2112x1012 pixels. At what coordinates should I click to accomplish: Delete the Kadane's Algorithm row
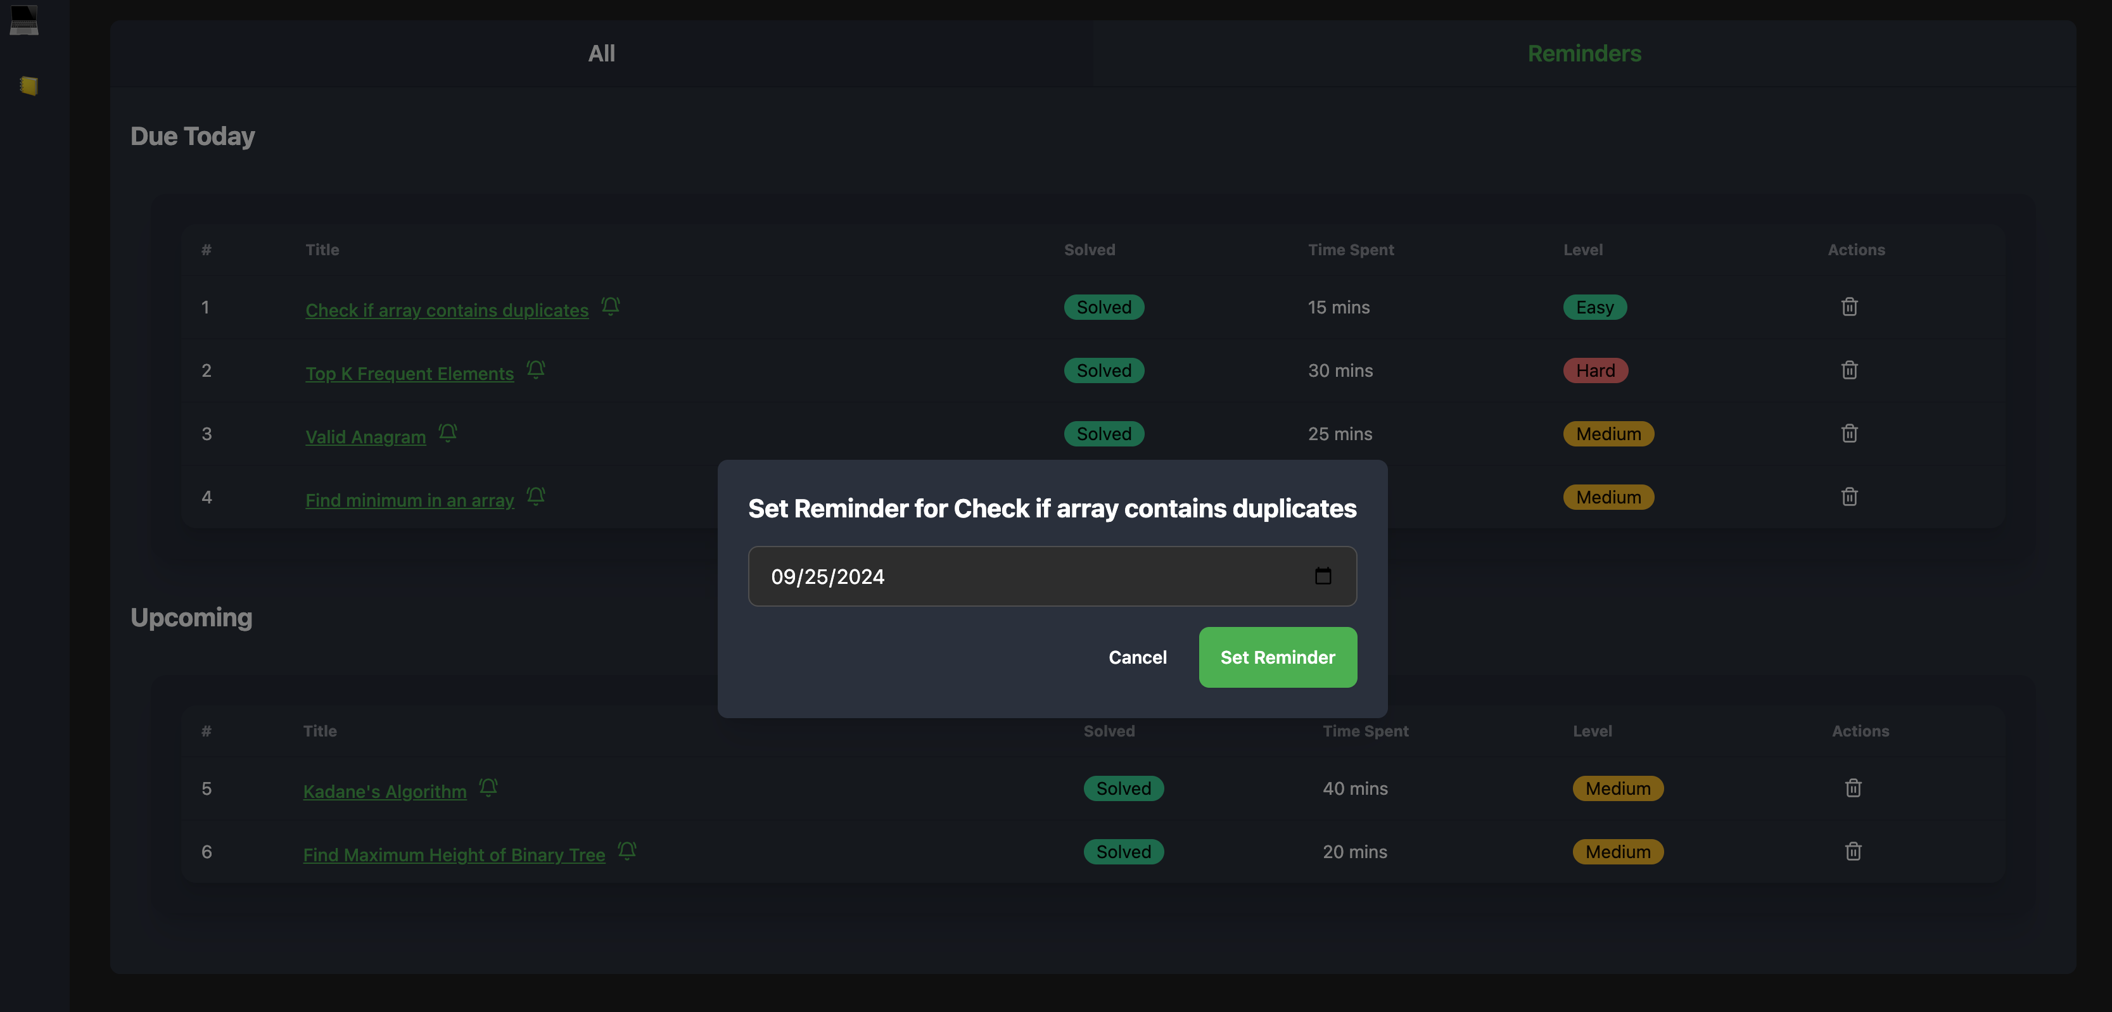(1853, 787)
